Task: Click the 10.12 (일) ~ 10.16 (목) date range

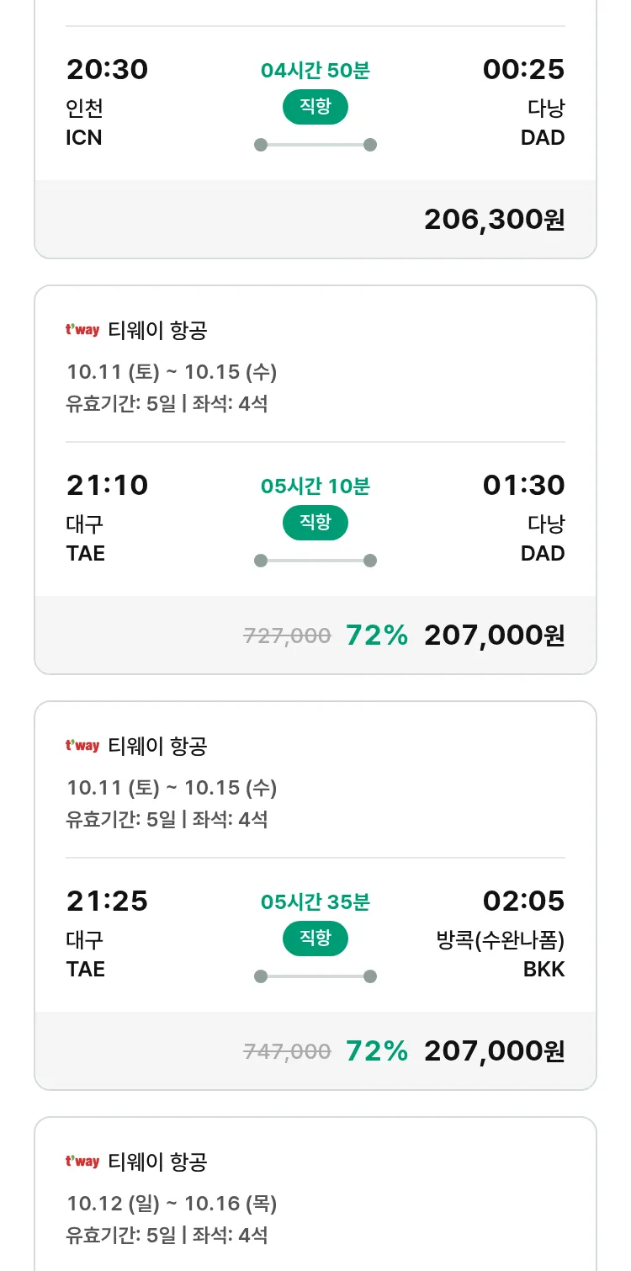Action: click(x=172, y=1204)
